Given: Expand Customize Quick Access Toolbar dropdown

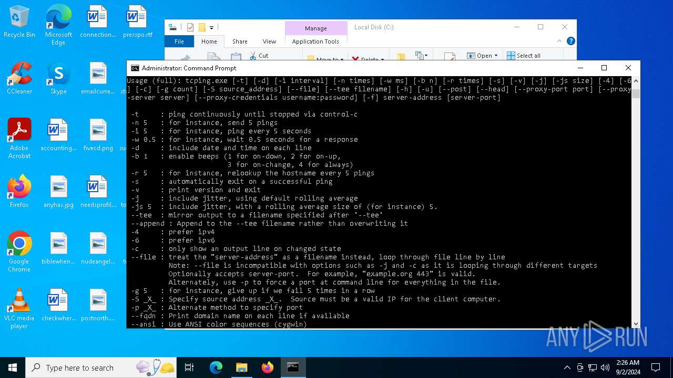Looking at the screenshot, I should click(211, 27).
